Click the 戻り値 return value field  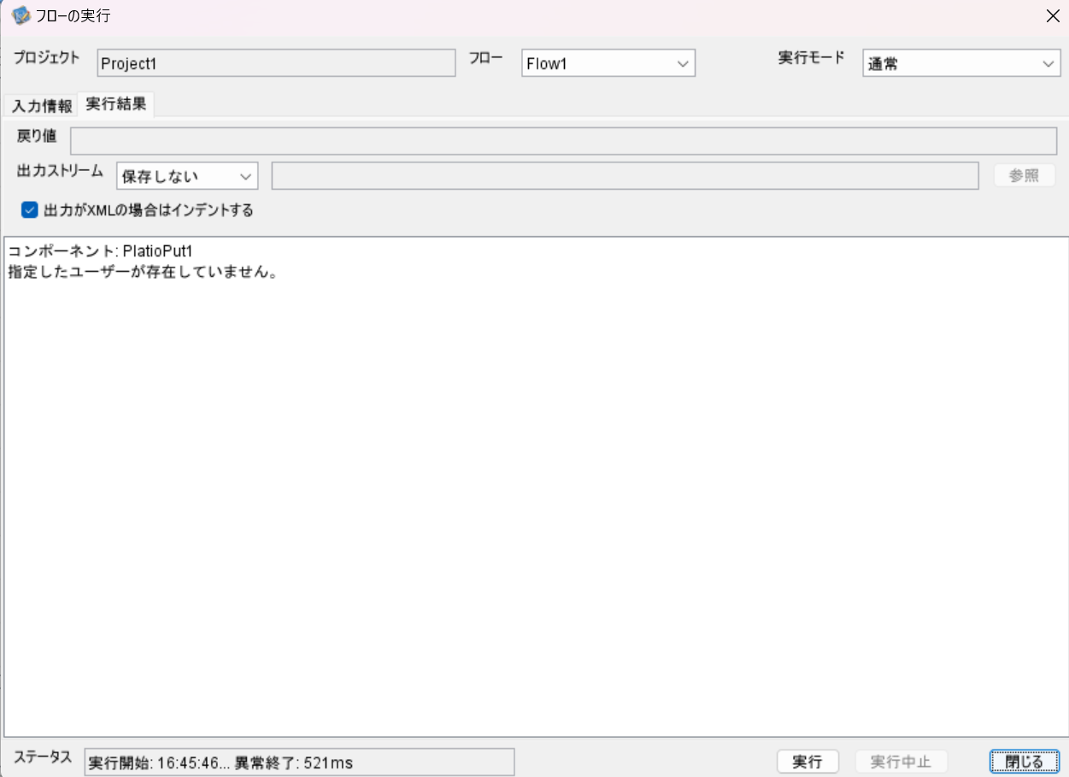564,140
